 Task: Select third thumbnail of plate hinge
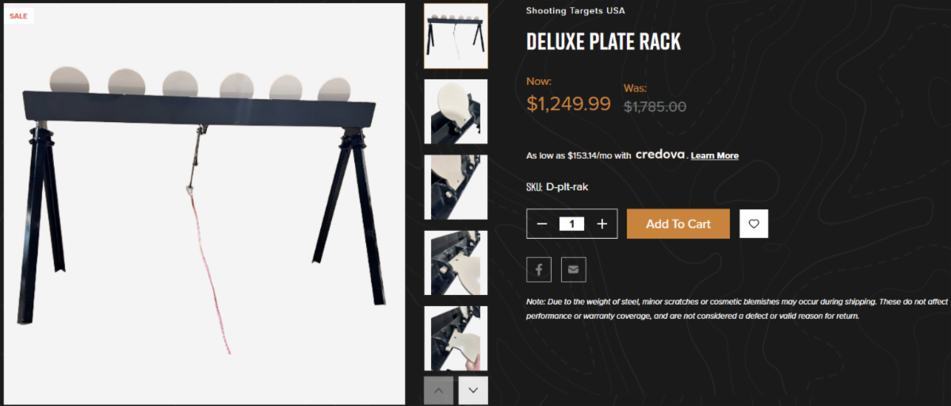pyautogui.click(x=456, y=187)
